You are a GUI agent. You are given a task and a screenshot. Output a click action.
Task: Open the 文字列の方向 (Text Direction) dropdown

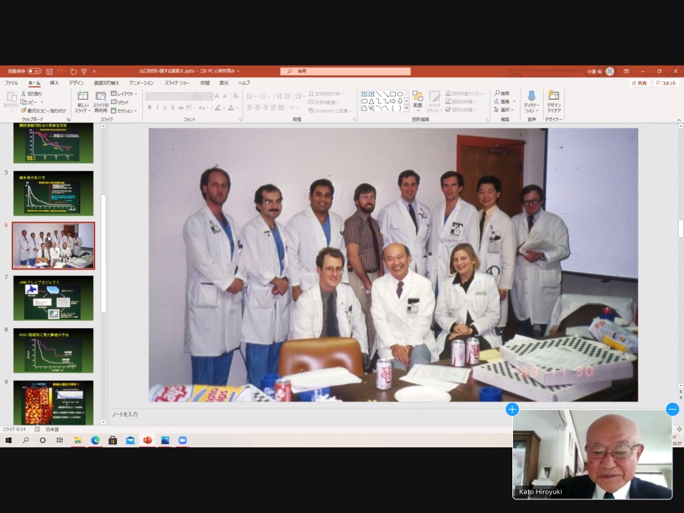[x=326, y=94]
